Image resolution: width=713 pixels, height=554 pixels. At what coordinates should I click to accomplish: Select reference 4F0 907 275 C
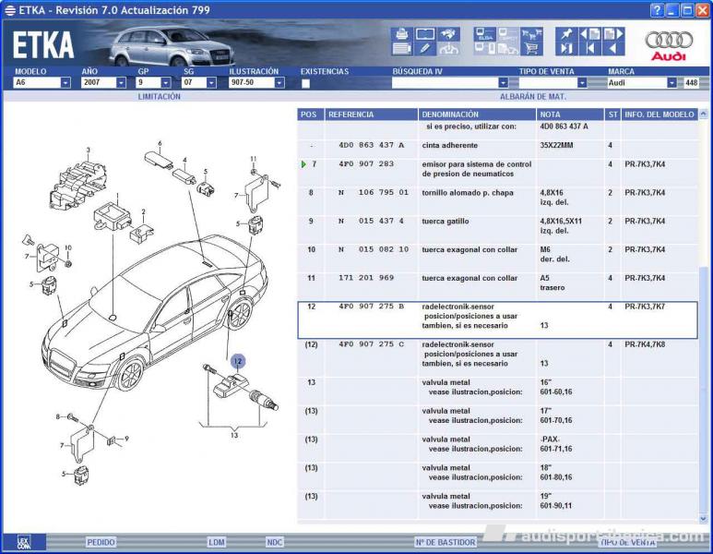pyautogui.click(x=371, y=344)
